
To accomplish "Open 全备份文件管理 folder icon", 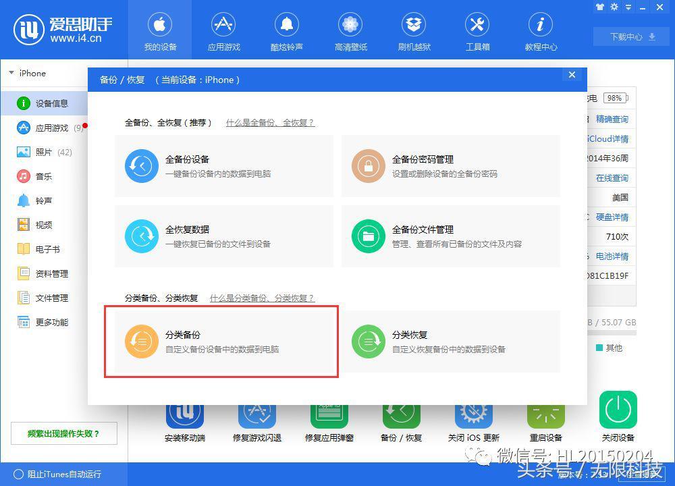I will tap(368, 236).
